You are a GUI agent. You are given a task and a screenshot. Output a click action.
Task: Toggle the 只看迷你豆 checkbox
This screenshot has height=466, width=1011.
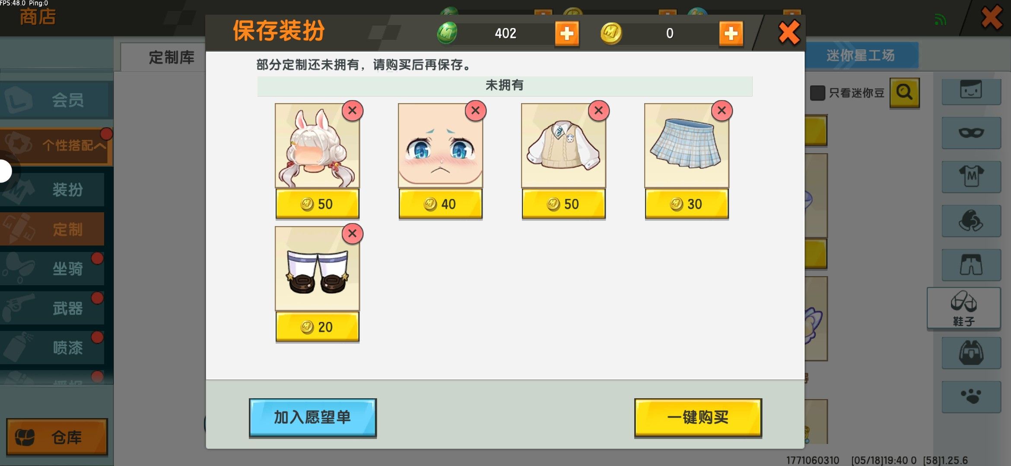(817, 93)
